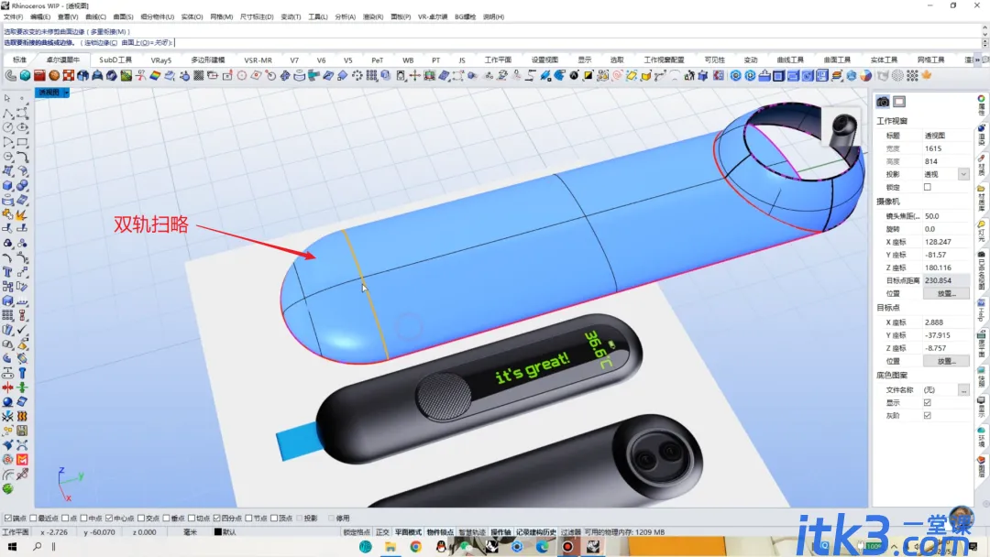Screen dimensions: 990x557
Task: Open the 渲染(R) menu
Action: (x=372, y=17)
